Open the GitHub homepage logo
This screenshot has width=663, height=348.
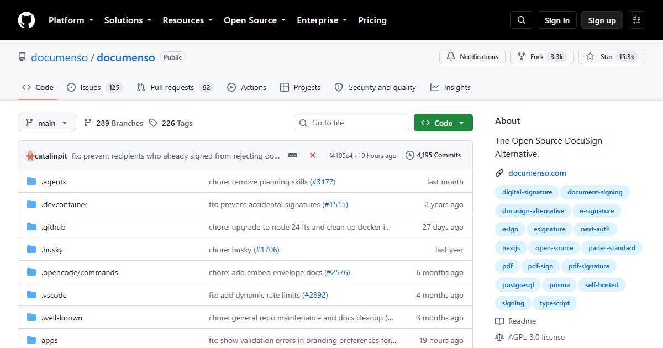27,20
